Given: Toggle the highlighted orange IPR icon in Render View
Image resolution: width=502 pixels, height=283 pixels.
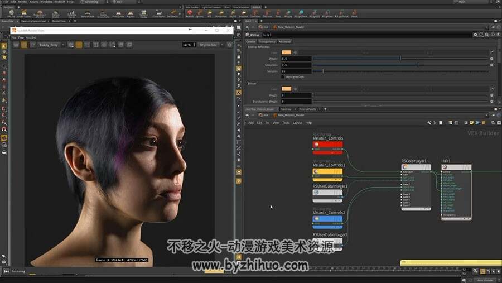Looking at the screenshot, I should tap(24, 45).
